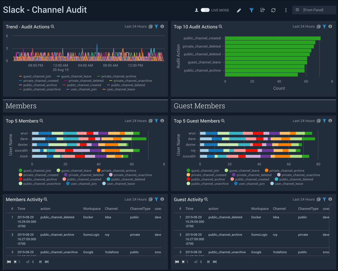Open the three-dot overflow menu in the toolbar
This screenshot has height=271, width=338.
(286, 10)
